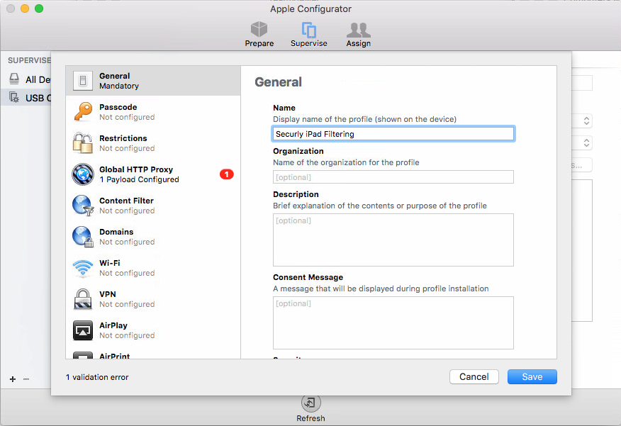Click the '1 validation error' status text
Screen dimensions: 621x426
pos(97,377)
